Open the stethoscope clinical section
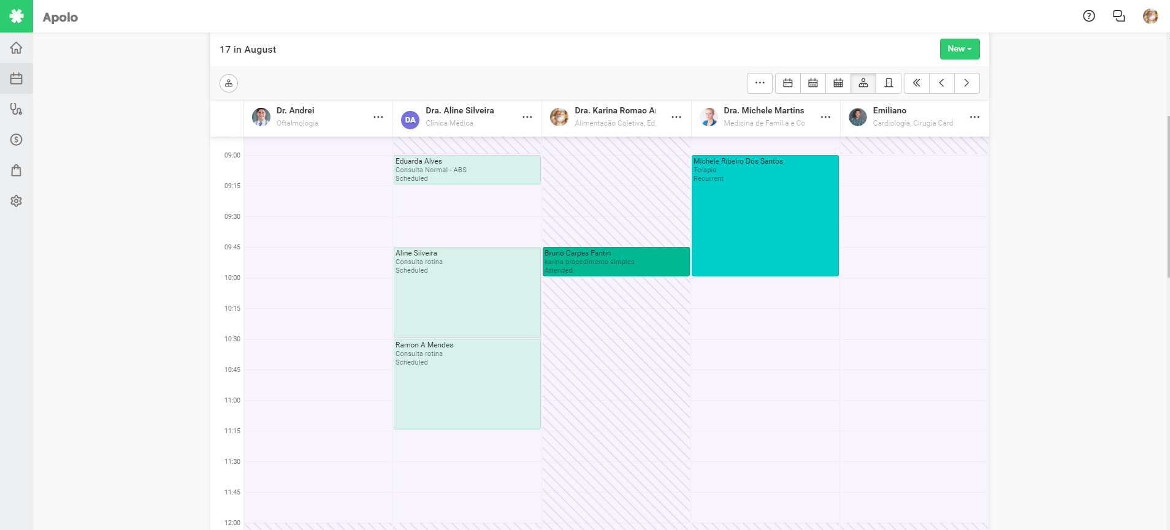This screenshot has width=1170, height=530. (x=17, y=109)
